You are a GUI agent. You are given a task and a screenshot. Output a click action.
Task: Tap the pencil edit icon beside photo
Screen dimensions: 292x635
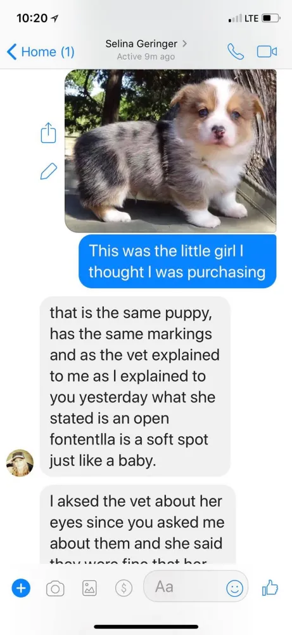point(49,171)
